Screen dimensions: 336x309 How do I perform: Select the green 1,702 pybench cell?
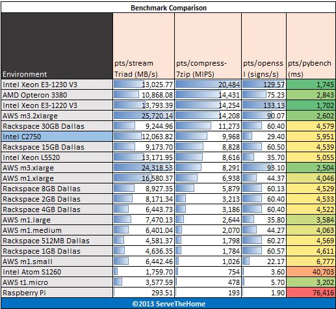311,105
